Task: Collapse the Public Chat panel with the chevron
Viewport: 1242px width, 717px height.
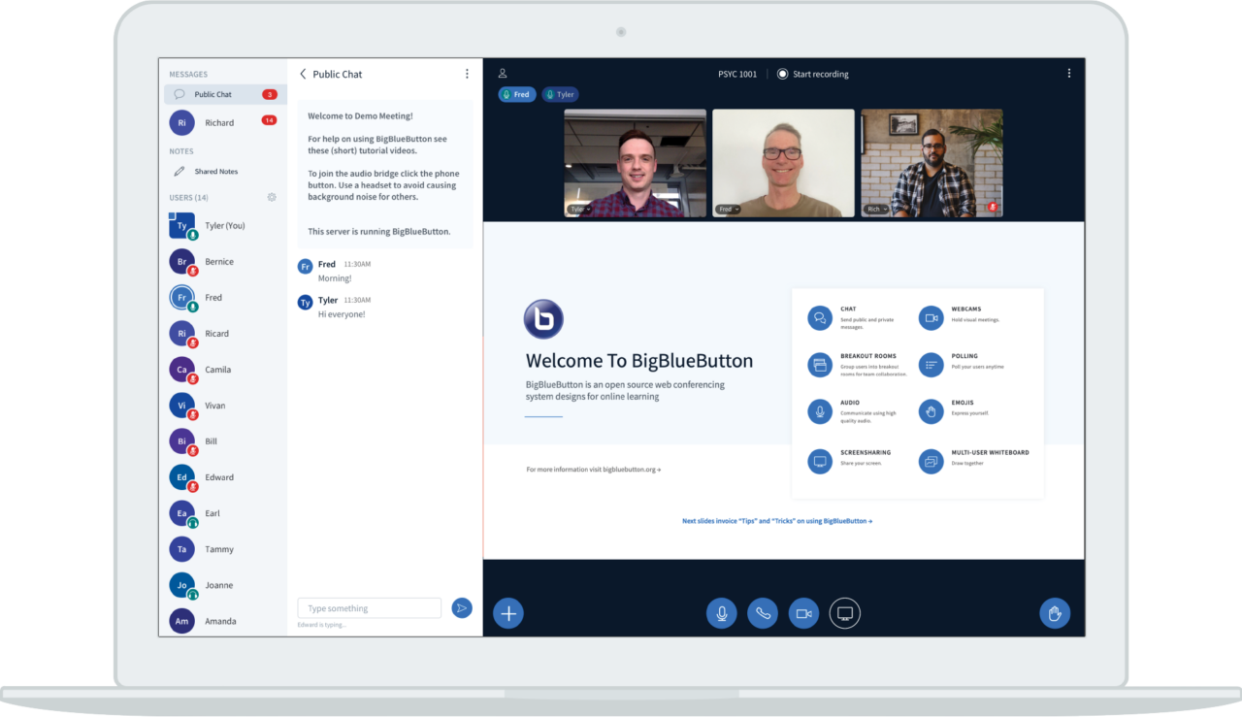Action: click(x=302, y=73)
